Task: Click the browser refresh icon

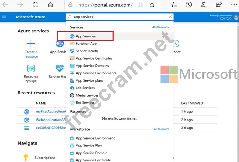Action: [35, 5]
